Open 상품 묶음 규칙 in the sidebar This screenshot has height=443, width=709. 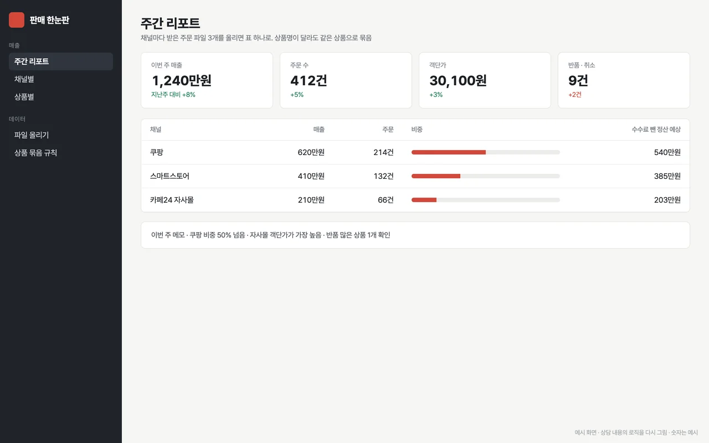pos(61,153)
